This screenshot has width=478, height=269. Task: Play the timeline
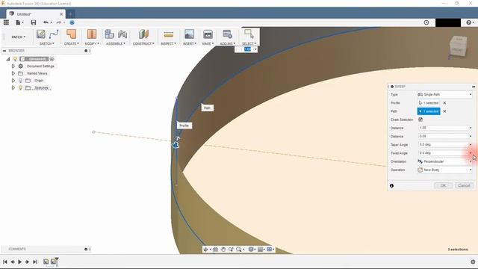point(20,262)
